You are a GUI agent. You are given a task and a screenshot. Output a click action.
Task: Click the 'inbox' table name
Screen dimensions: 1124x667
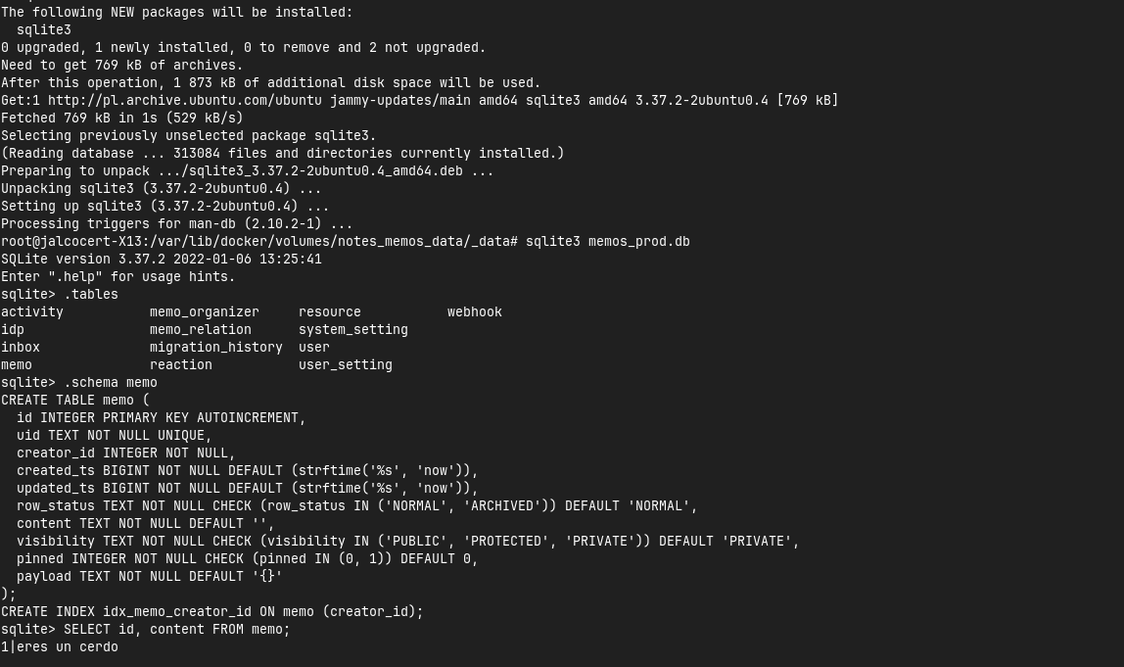point(21,347)
